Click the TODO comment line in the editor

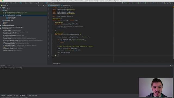coord(75,46)
